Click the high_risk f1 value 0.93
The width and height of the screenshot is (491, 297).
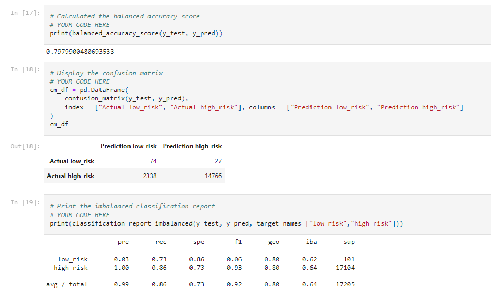[234, 268]
